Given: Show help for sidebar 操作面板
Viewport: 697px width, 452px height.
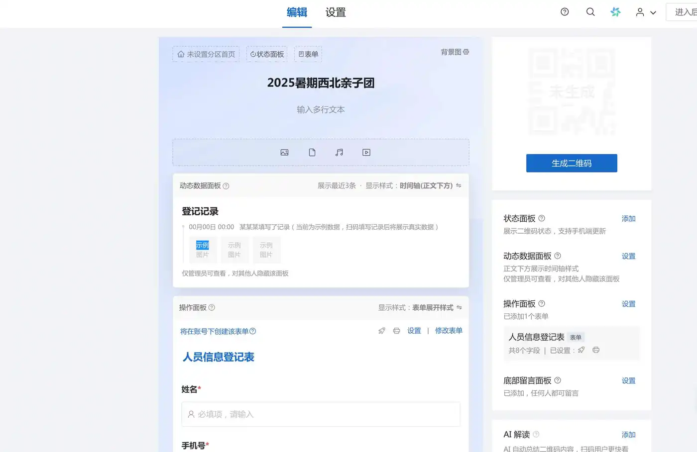Looking at the screenshot, I should (x=542, y=303).
